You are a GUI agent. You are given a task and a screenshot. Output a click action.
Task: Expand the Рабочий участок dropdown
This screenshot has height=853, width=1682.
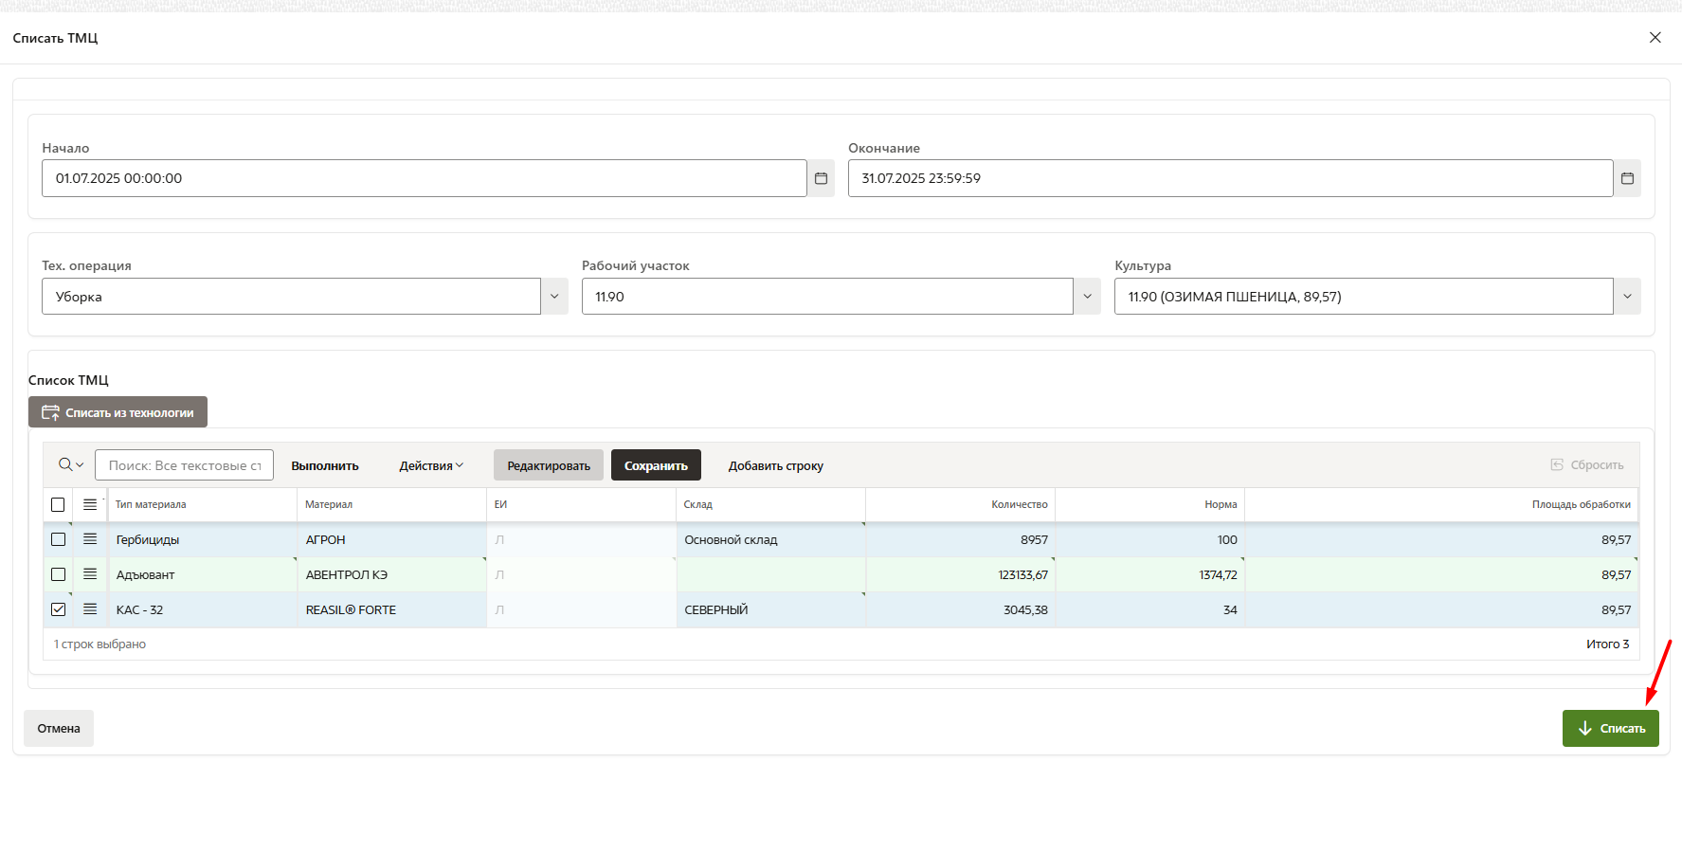1087,297
